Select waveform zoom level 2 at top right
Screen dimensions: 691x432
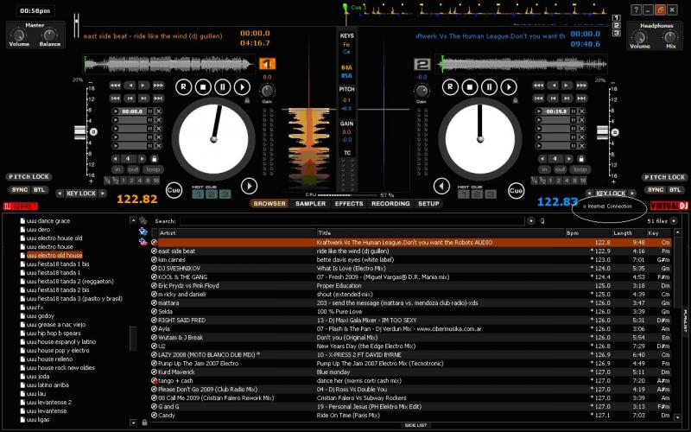[616, 25]
